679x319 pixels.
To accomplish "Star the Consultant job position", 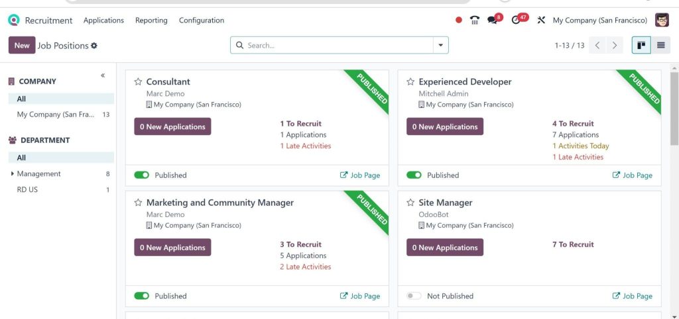I will [138, 81].
